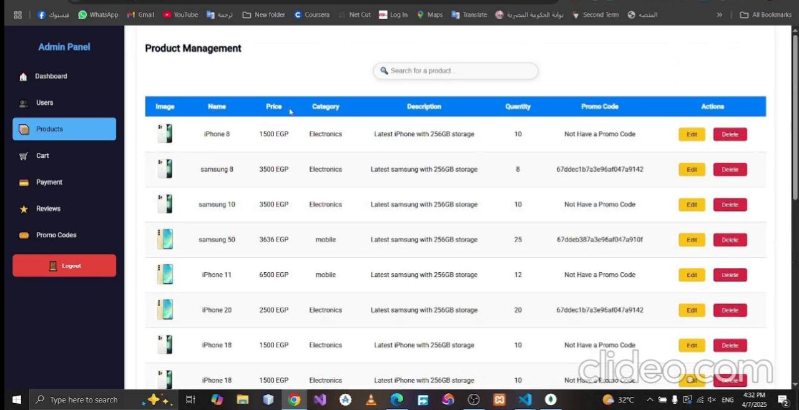Open All Bookmarks panel
This screenshot has height=410, width=799.
[765, 14]
